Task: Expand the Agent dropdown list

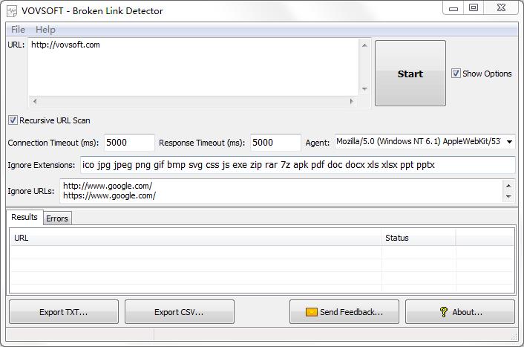Action: click(x=509, y=142)
